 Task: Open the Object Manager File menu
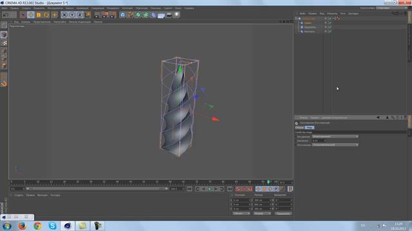click(303, 13)
